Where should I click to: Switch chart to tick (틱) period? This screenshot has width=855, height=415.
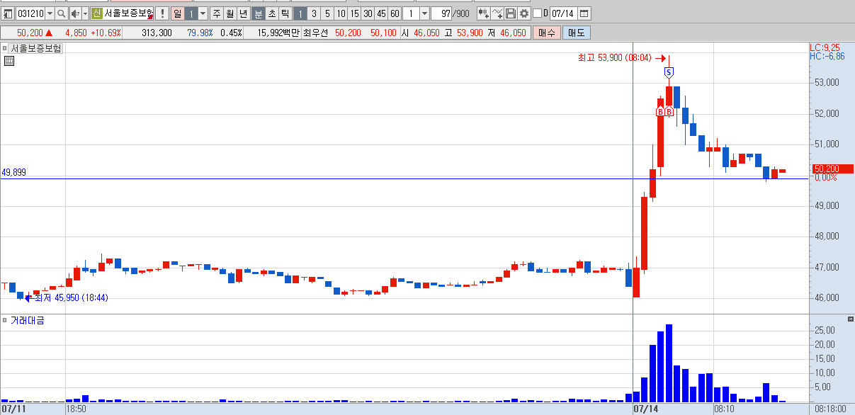click(285, 13)
